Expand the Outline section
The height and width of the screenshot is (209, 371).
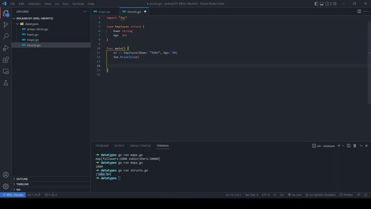click(x=51, y=179)
